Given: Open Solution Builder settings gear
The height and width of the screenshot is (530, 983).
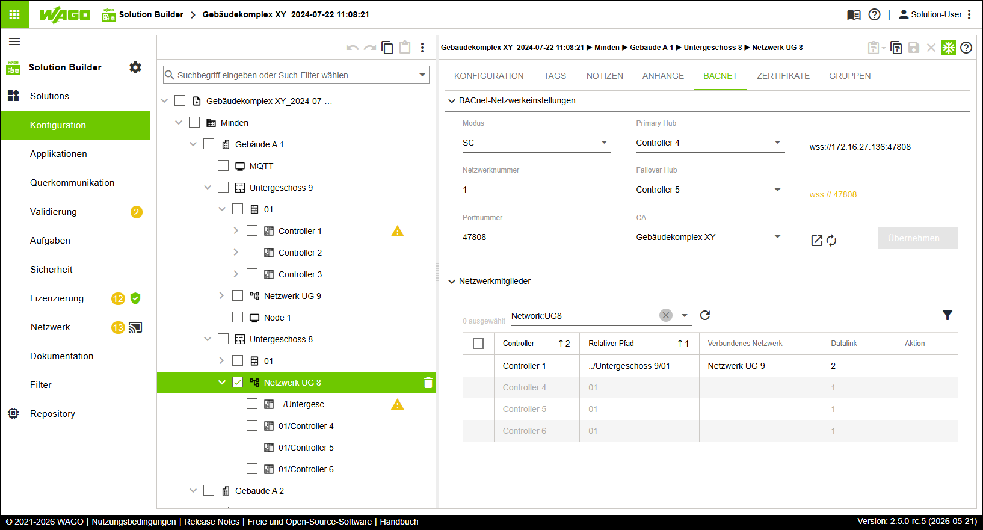Looking at the screenshot, I should [x=135, y=67].
